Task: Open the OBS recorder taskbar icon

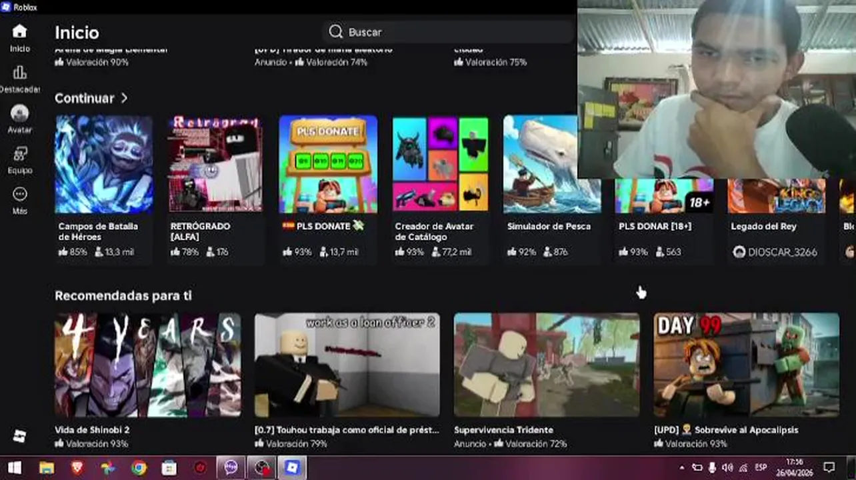Action: [x=261, y=468]
